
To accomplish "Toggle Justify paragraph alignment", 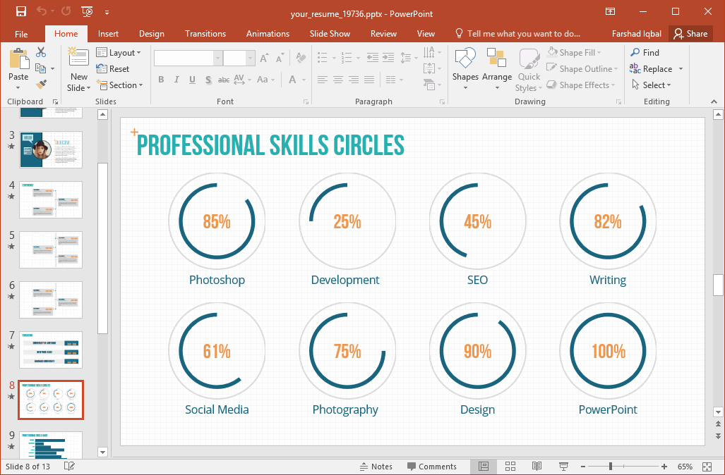I will click(x=369, y=80).
